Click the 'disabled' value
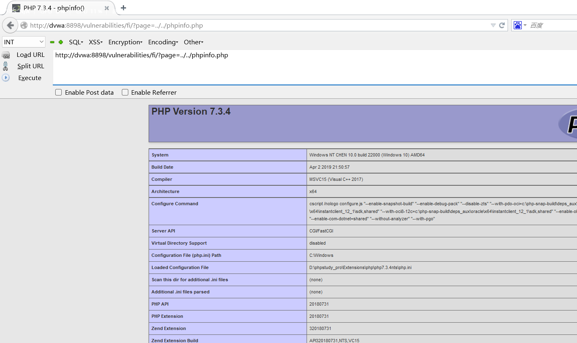Screen dimensions: 577x343 [318, 243]
